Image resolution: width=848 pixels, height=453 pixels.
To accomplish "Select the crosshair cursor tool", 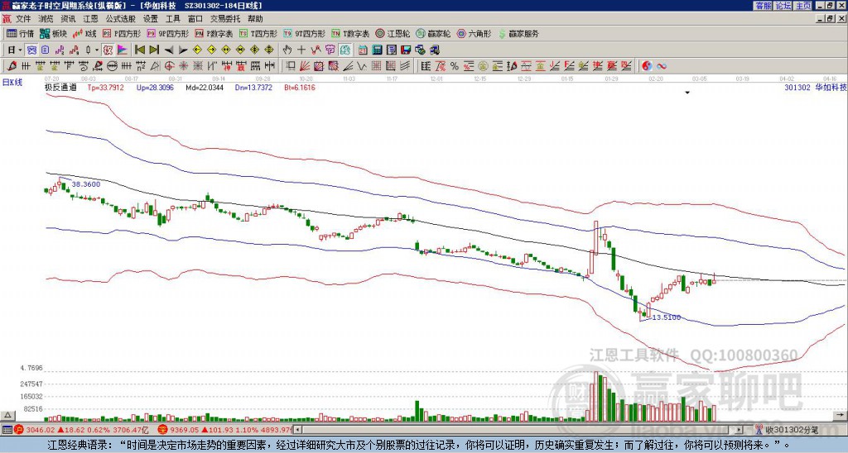I will pos(301,50).
